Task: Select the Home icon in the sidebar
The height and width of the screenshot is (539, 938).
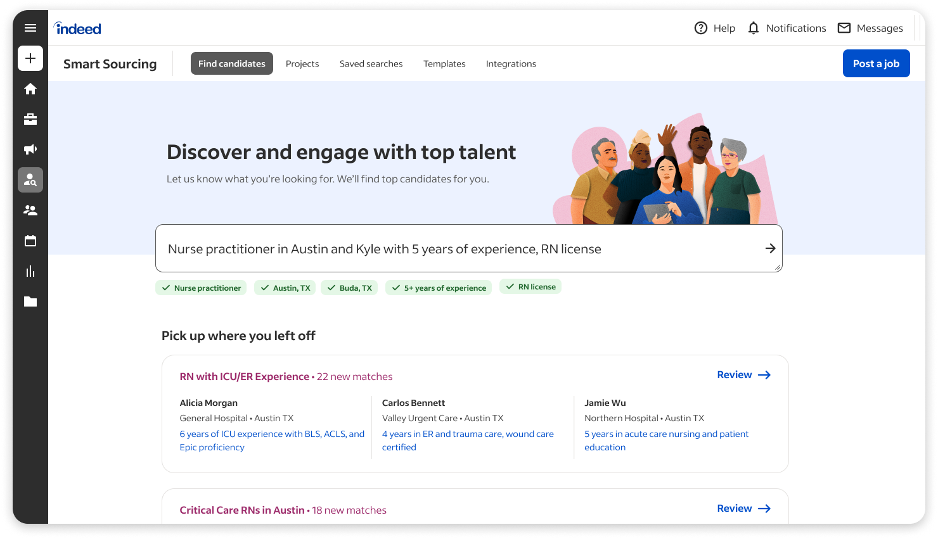Action: pyautogui.click(x=30, y=89)
